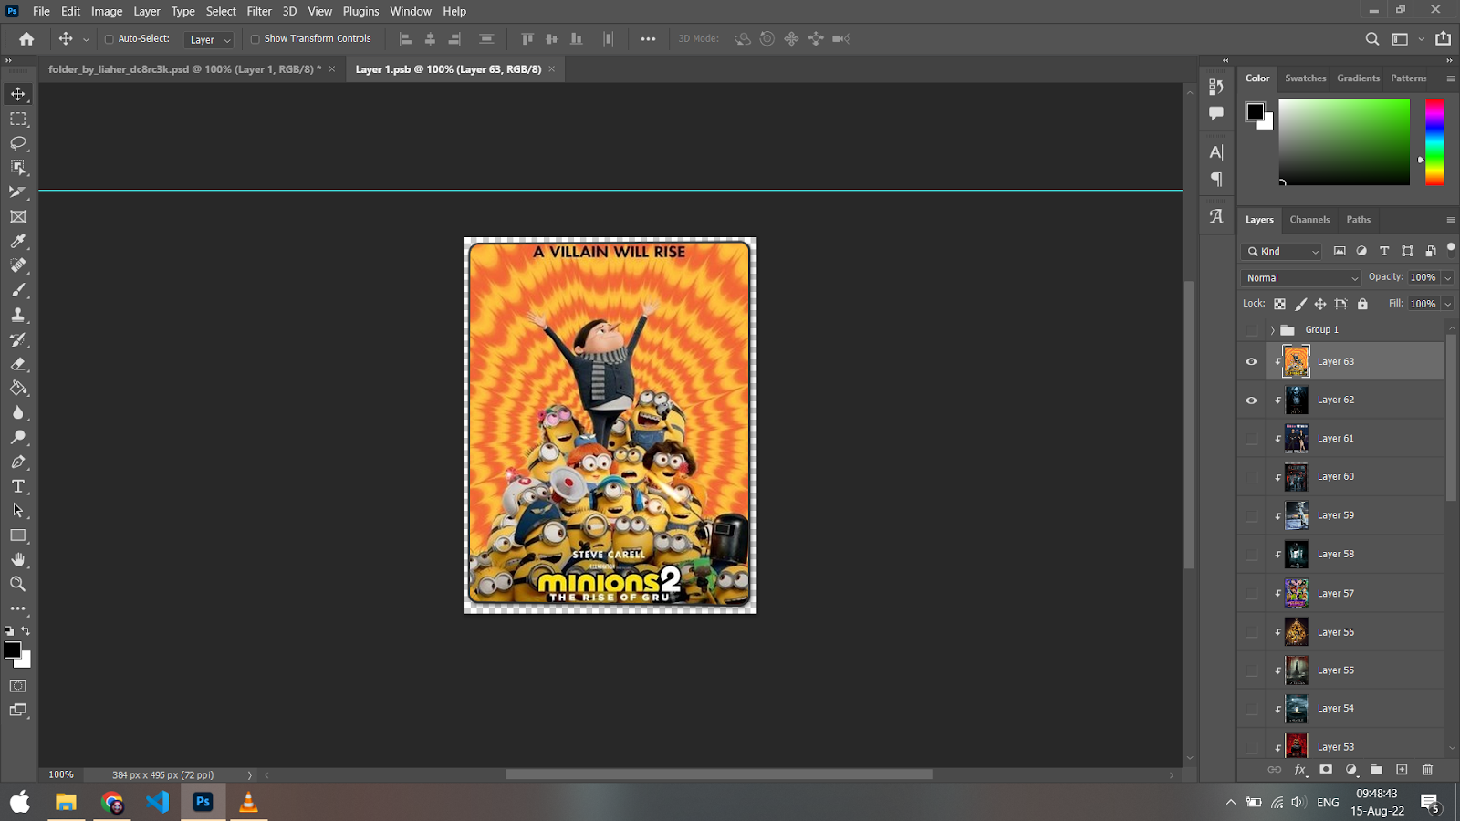Select the Horizontal Type tool
The width and height of the screenshot is (1460, 821).
click(x=18, y=486)
